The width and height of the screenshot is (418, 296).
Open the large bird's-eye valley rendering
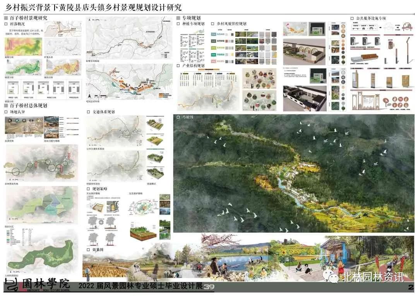[294, 174]
